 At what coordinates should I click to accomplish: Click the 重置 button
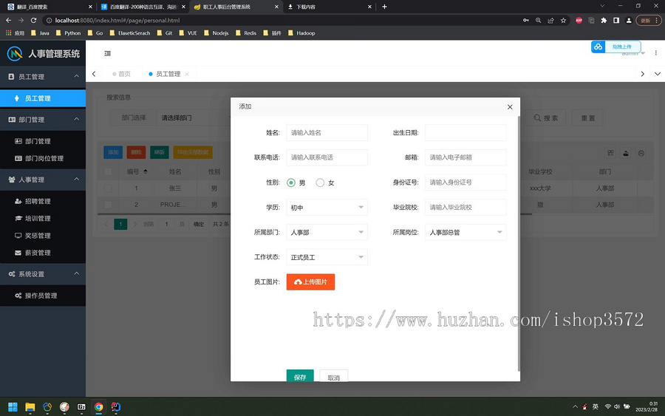click(588, 118)
